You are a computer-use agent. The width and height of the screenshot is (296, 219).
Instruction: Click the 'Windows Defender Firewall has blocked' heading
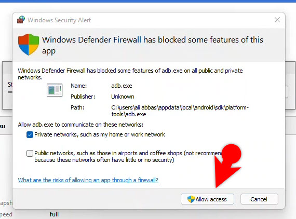pyautogui.click(x=153, y=45)
